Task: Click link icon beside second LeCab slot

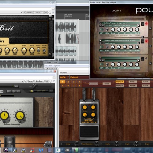Action: 150,46
